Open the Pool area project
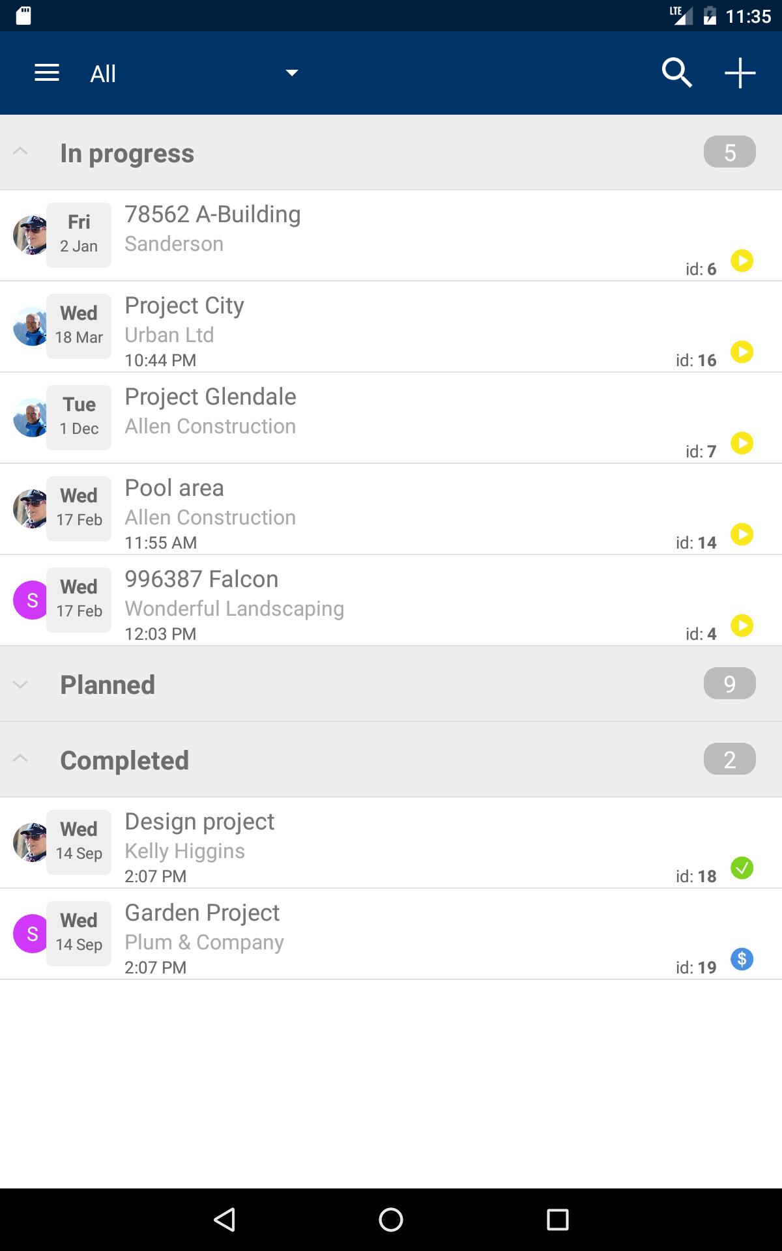The height and width of the screenshot is (1251, 782). click(x=391, y=509)
